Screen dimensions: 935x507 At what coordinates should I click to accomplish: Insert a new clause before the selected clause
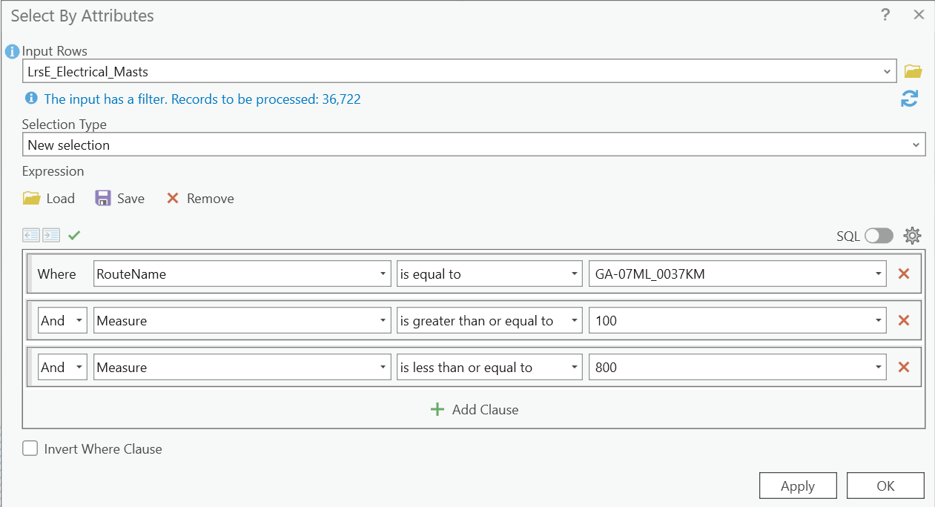pos(30,235)
